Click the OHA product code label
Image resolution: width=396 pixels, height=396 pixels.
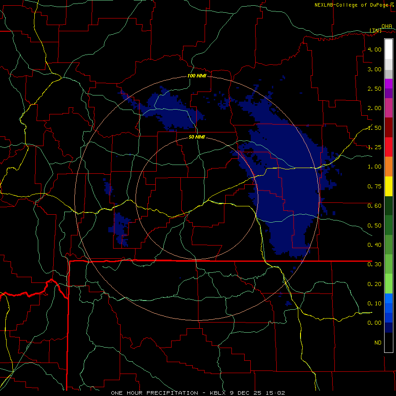387,26
